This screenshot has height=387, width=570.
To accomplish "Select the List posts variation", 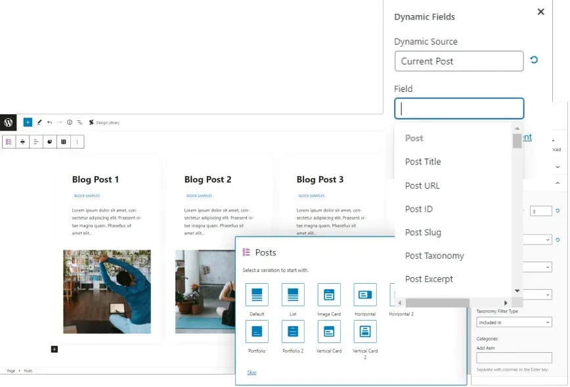I will coord(293,295).
